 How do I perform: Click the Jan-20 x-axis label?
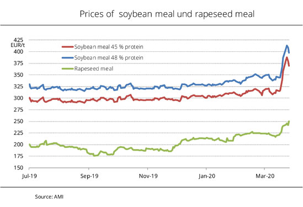(x=207, y=176)
